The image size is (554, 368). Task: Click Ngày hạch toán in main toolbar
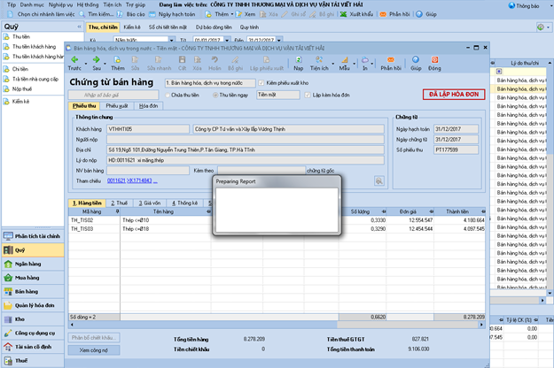172,14
